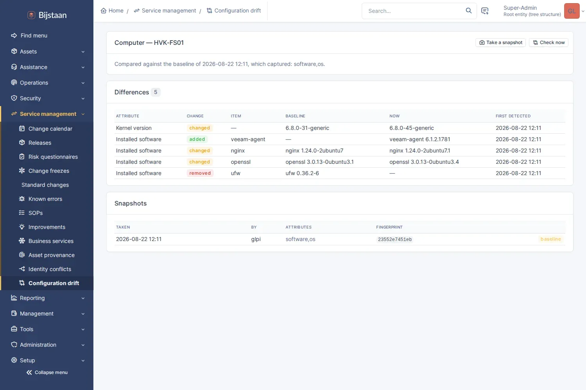This screenshot has height=390, width=586.
Task: Click the Check now button
Action: (x=548, y=43)
